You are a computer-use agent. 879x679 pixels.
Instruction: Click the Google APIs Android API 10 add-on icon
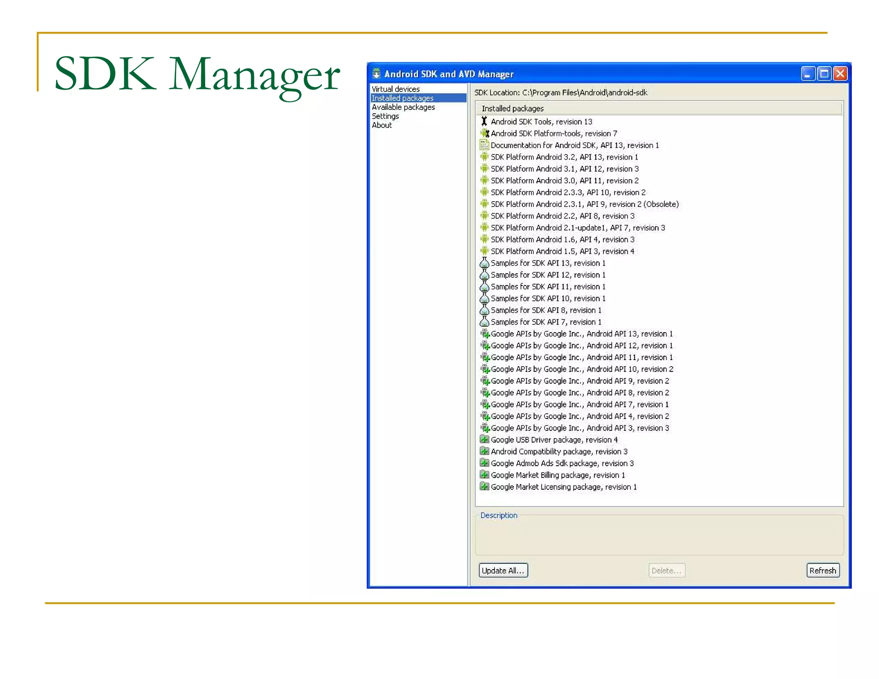pyautogui.click(x=485, y=369)
